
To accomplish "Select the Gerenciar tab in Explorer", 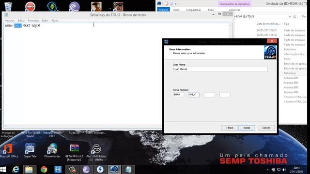I will (234, 10).
